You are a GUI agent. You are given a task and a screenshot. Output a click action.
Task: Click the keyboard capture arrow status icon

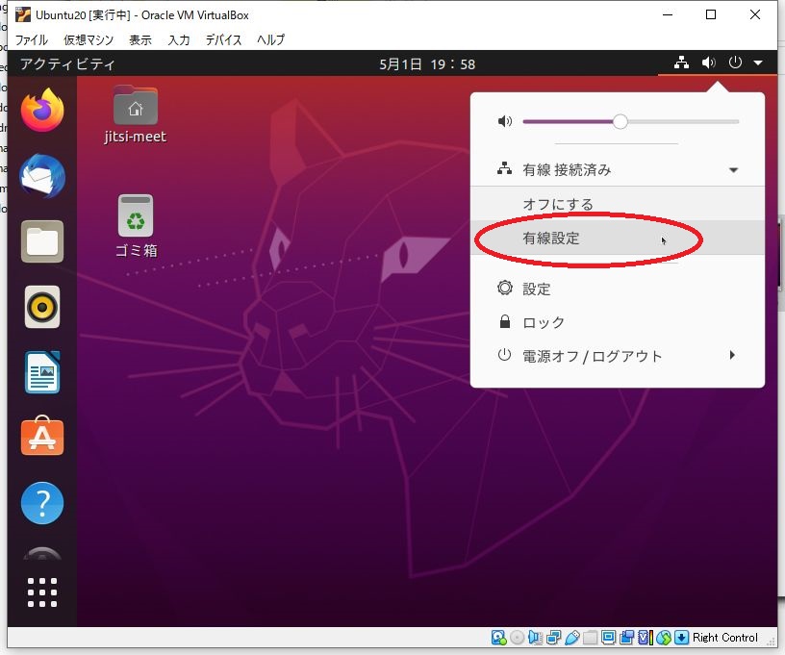coord(681,638)
